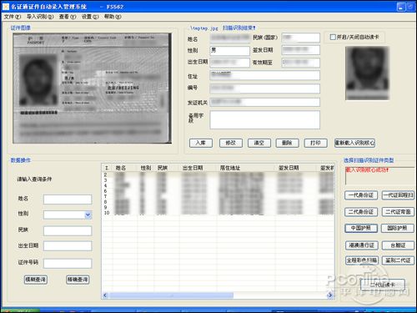Click 模糊查询 search button
417x313 pixels.
point(36,280)
